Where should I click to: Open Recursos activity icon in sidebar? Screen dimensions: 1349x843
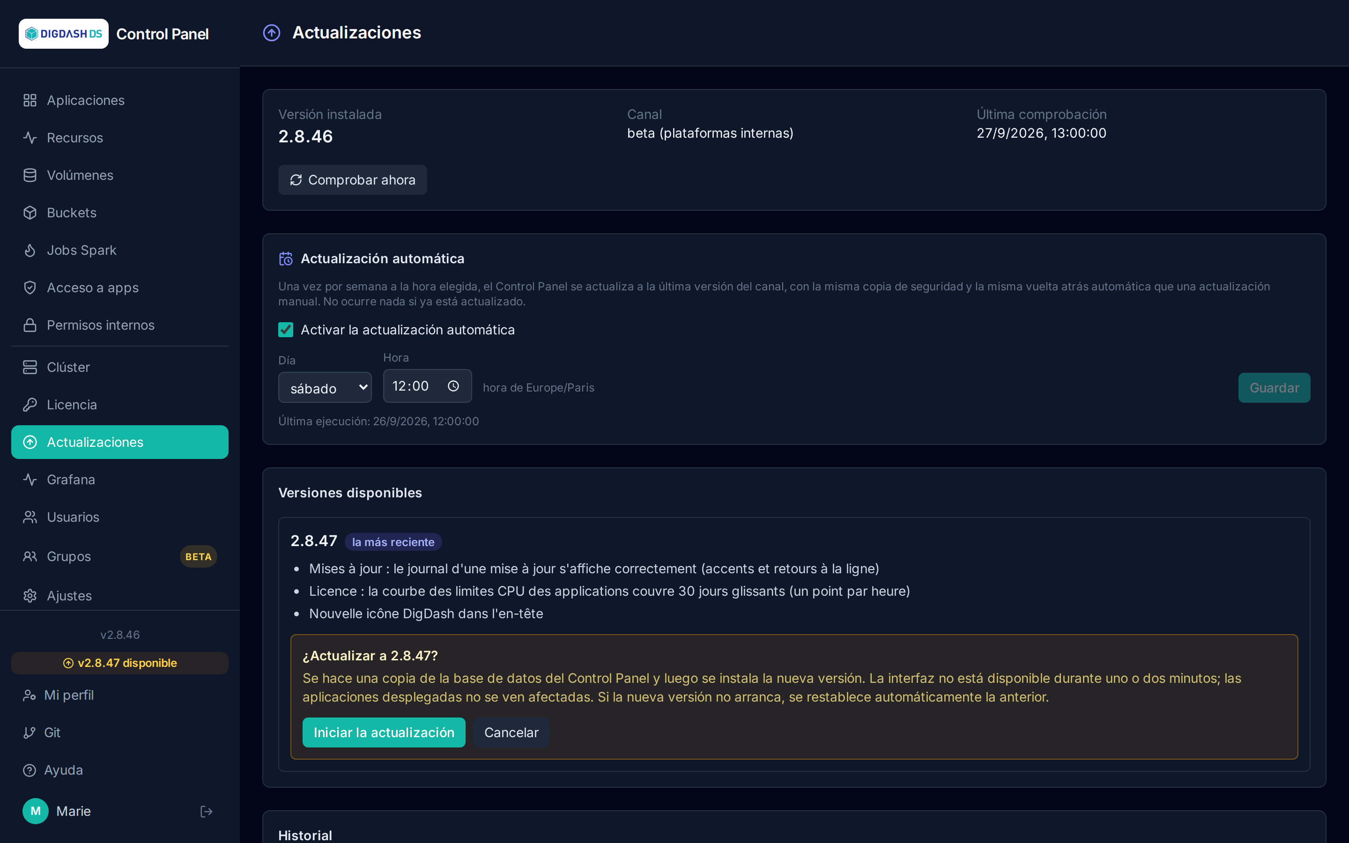tap(30, 138)
